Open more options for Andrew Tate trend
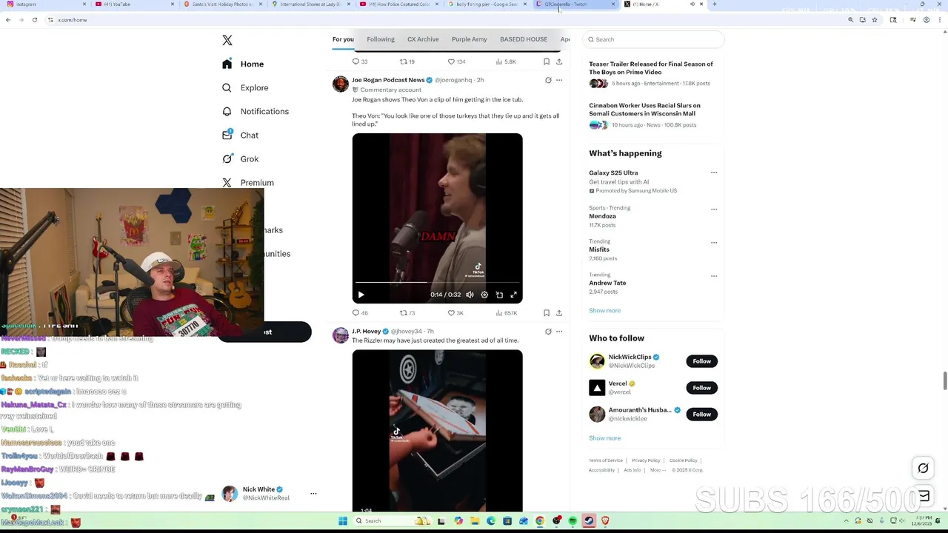 (714, 275)
